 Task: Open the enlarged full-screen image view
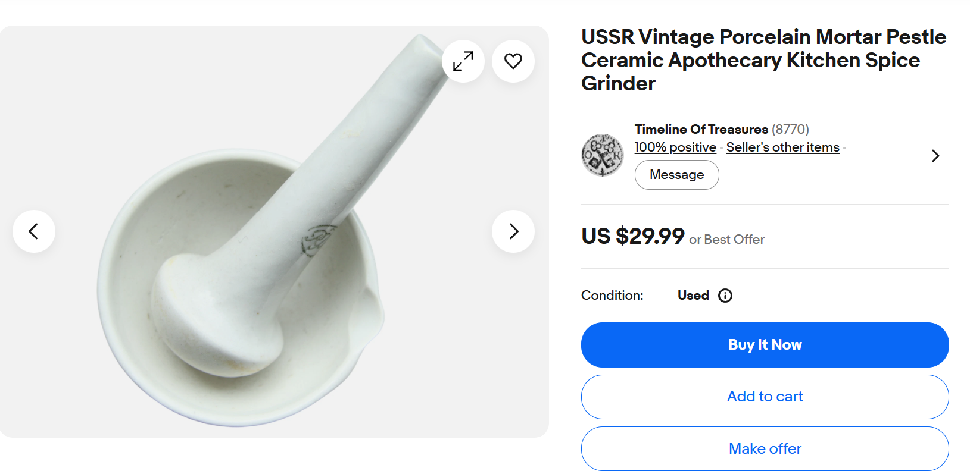(x=463, y=61)
